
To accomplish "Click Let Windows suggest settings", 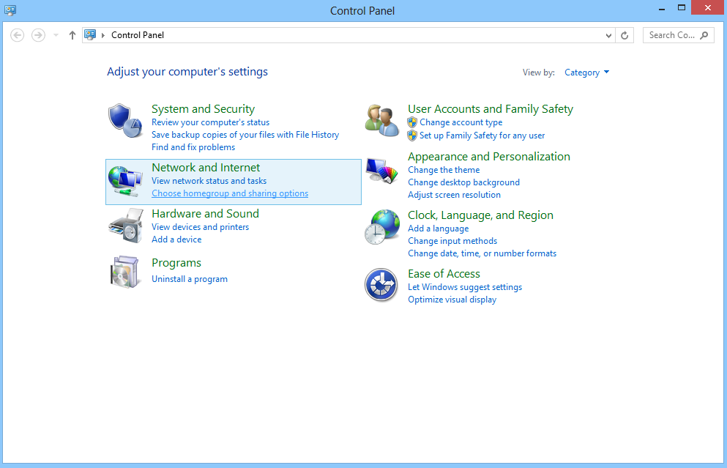I will point(465,287).
